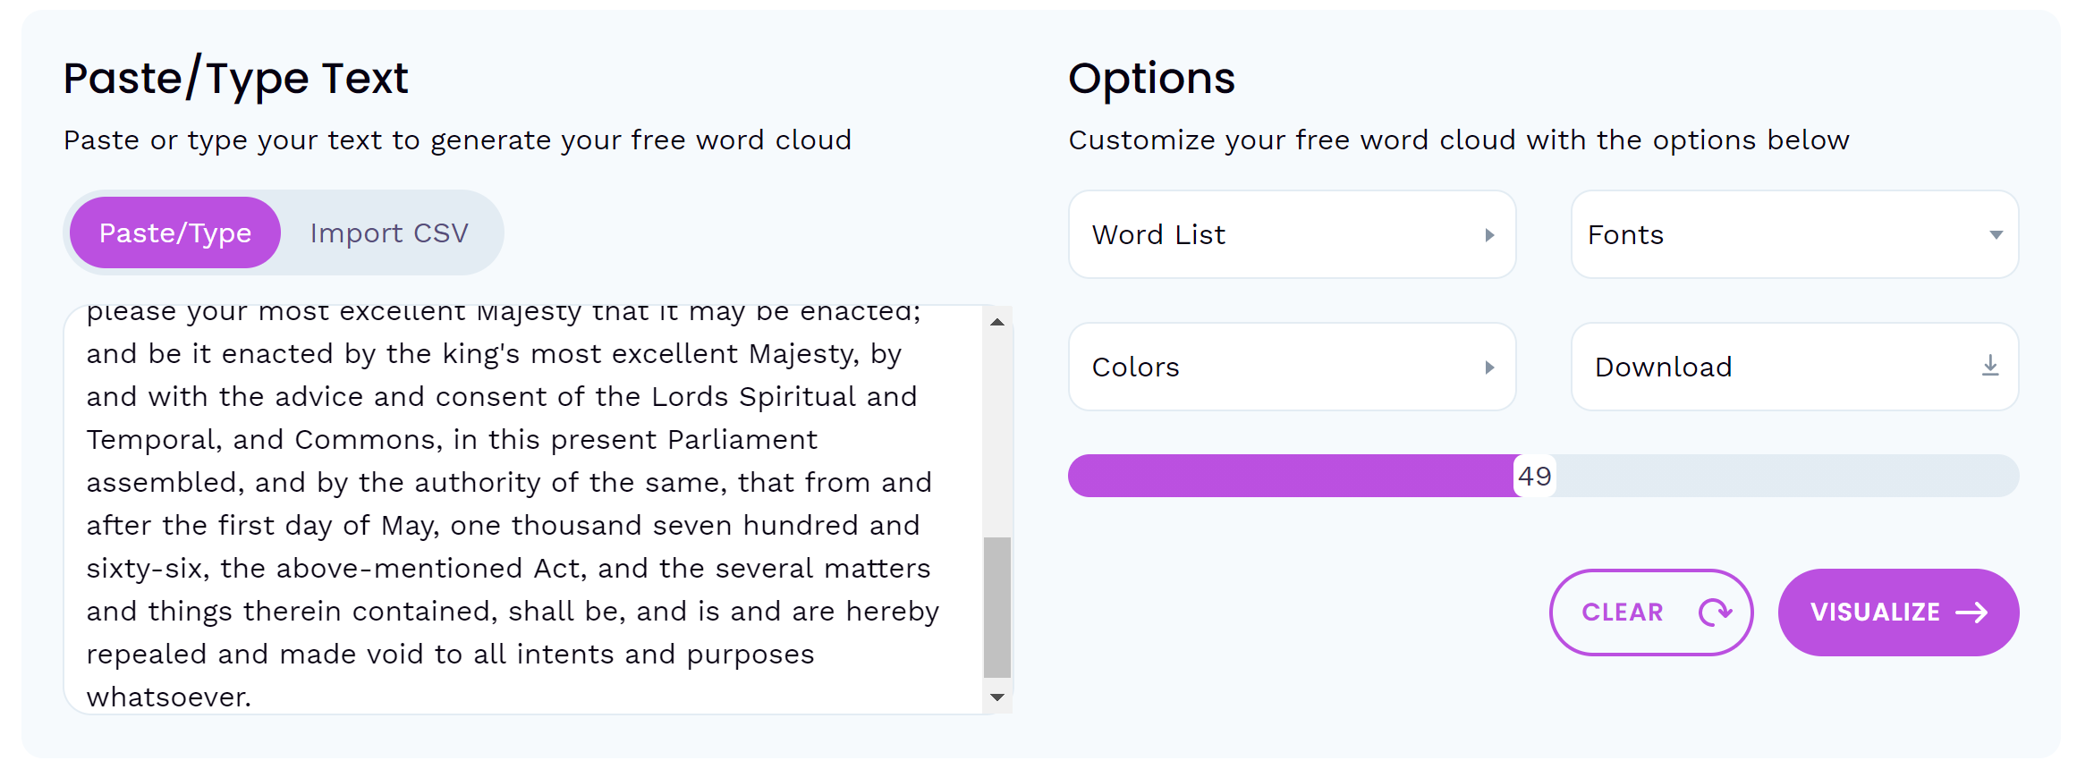Click the Fonts dropdown caret
This screenshot has width=2094, height=769.
pyautogui.click(x=1996, y=235)
